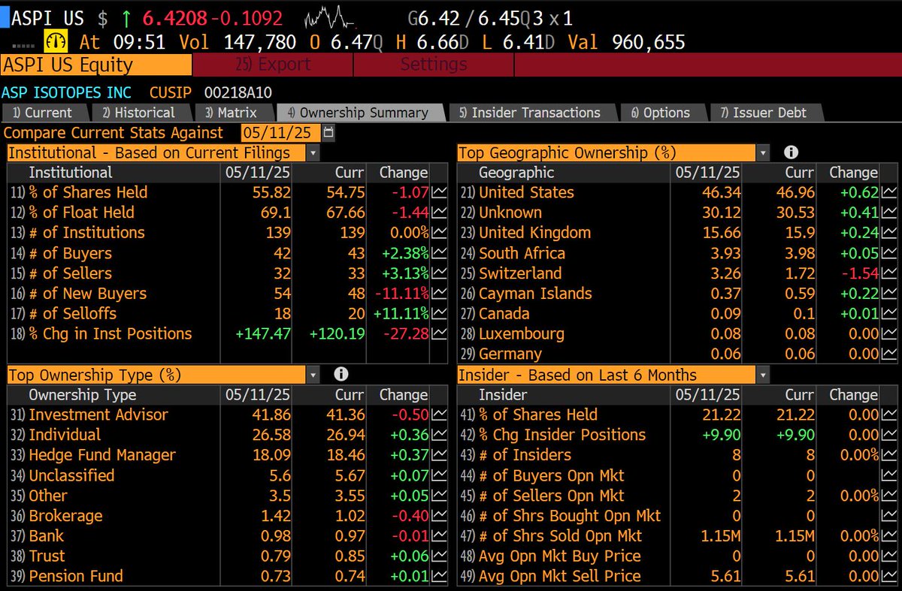The image size is (902, 591).
Task: Switch to the Historical tab
Action: [141, 113]
